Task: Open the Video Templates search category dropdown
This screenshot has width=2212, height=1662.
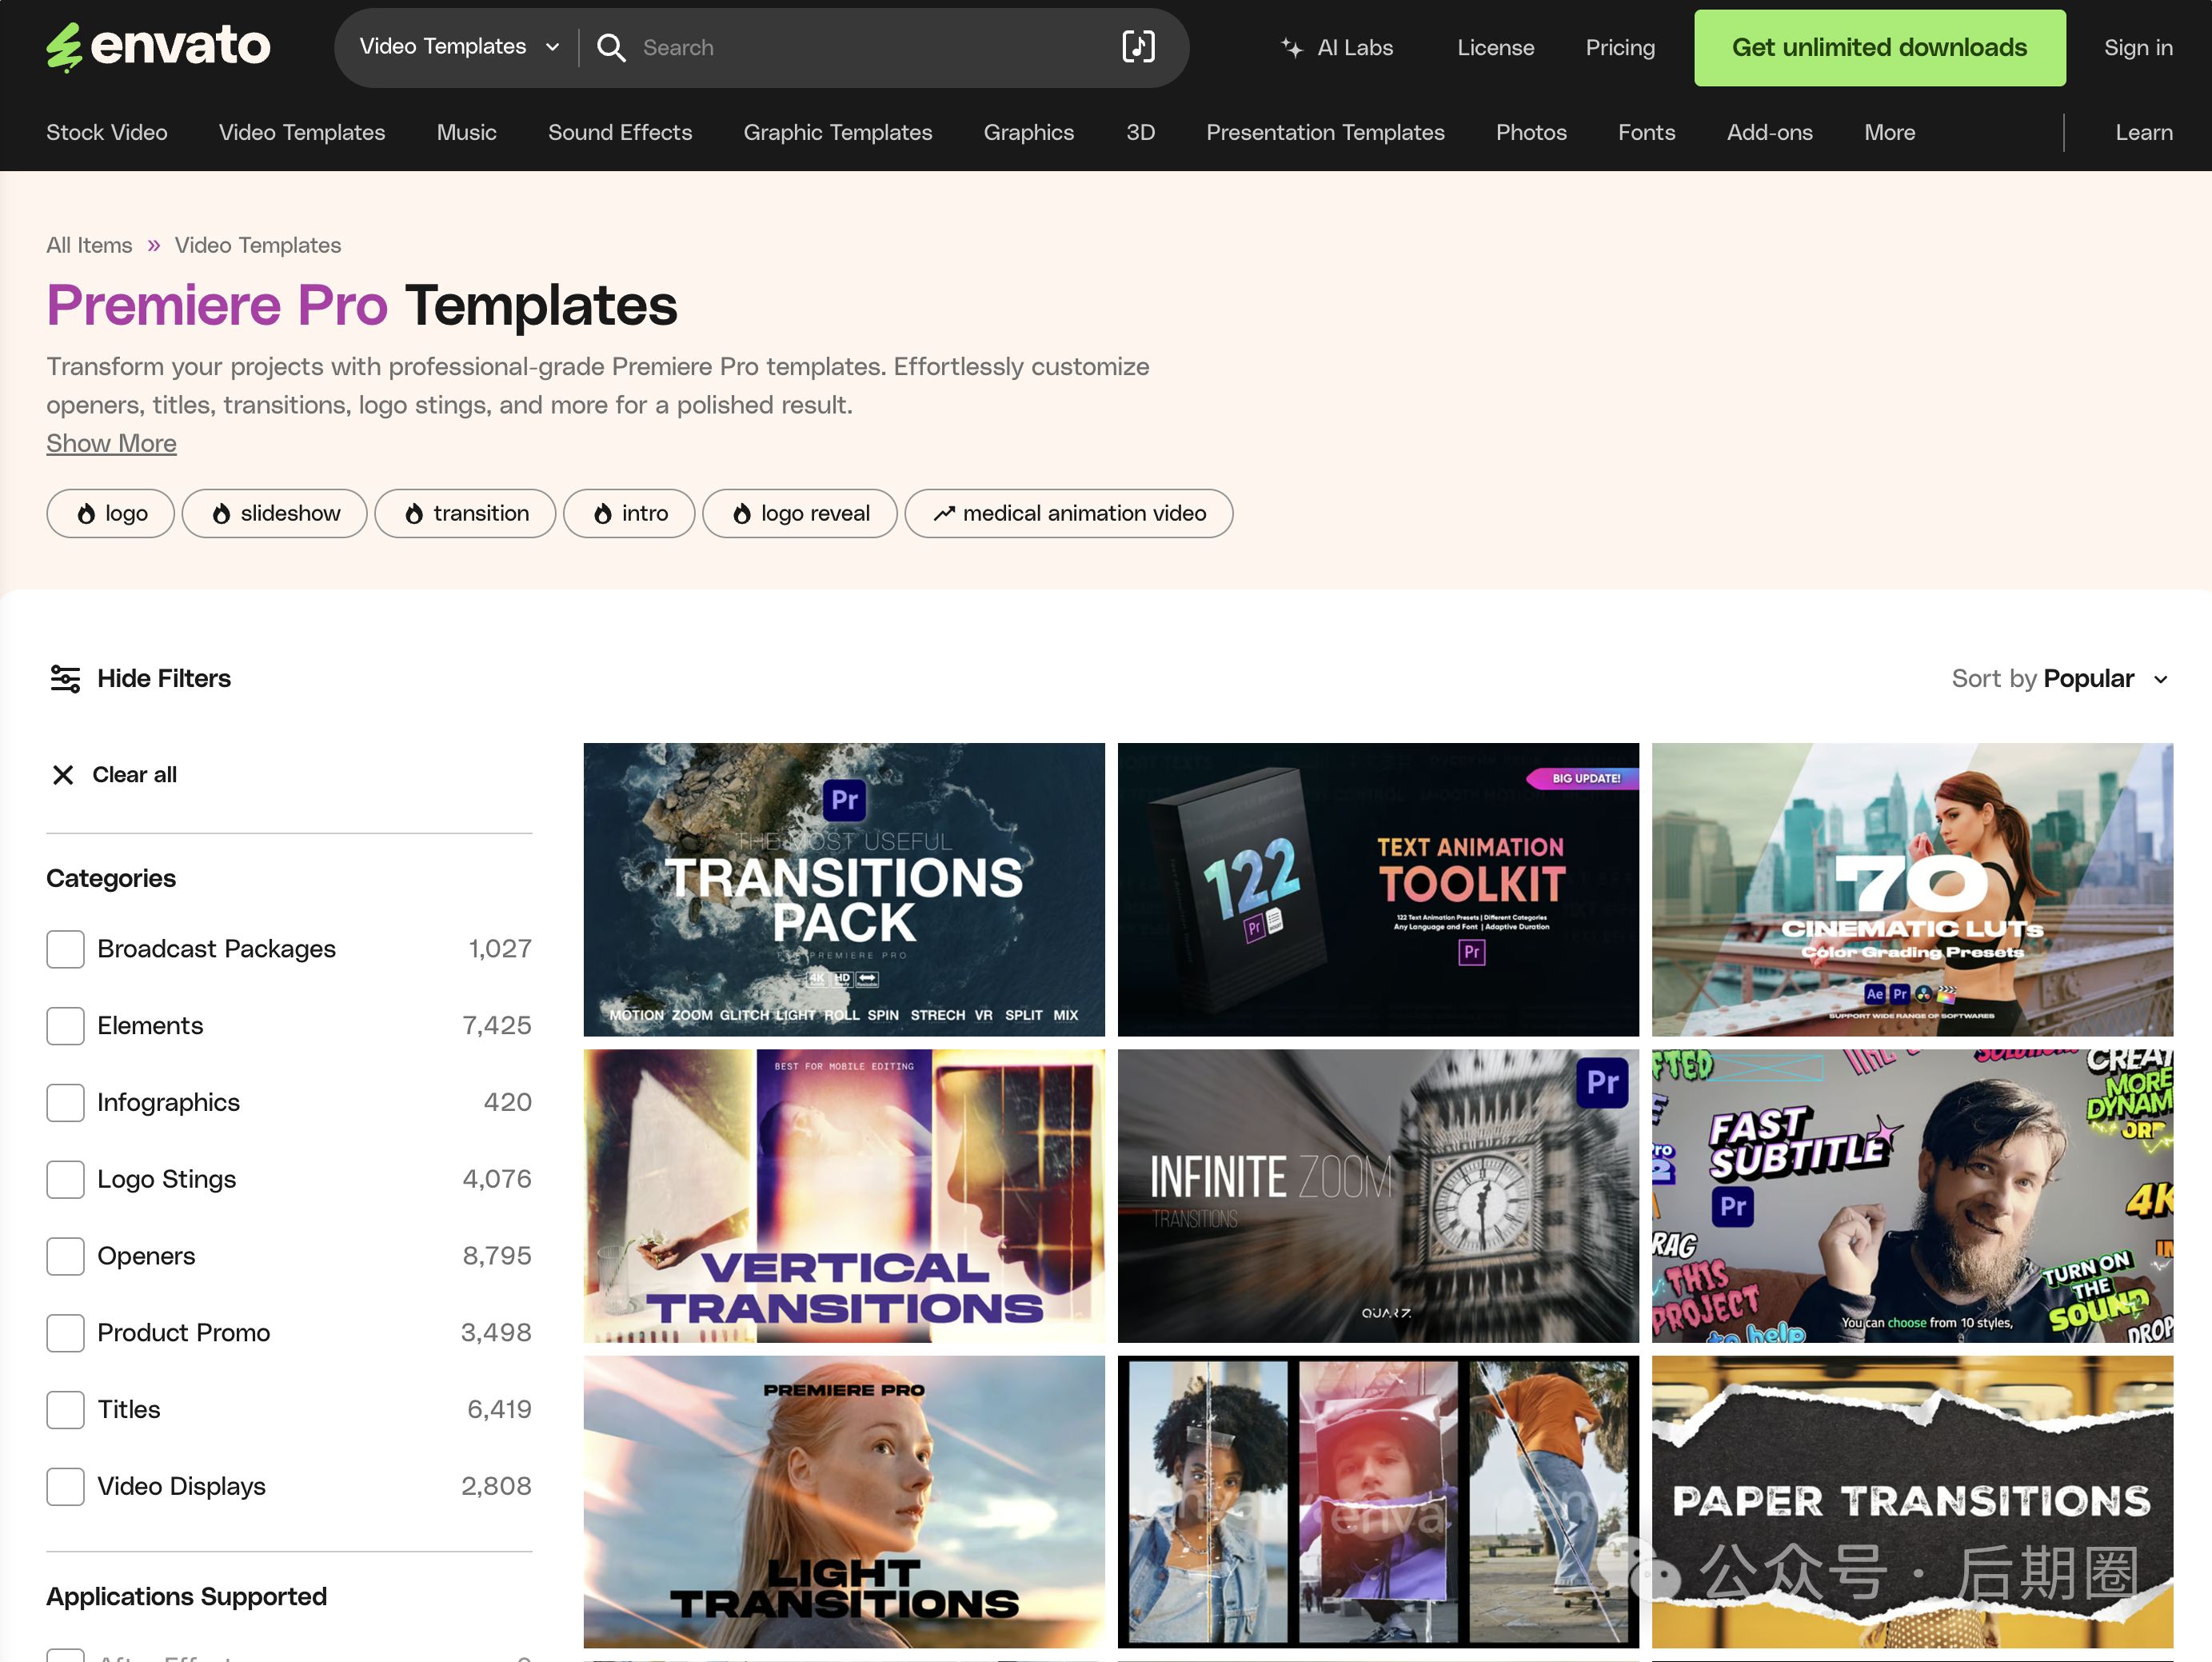Action: (x=459, y=47)
